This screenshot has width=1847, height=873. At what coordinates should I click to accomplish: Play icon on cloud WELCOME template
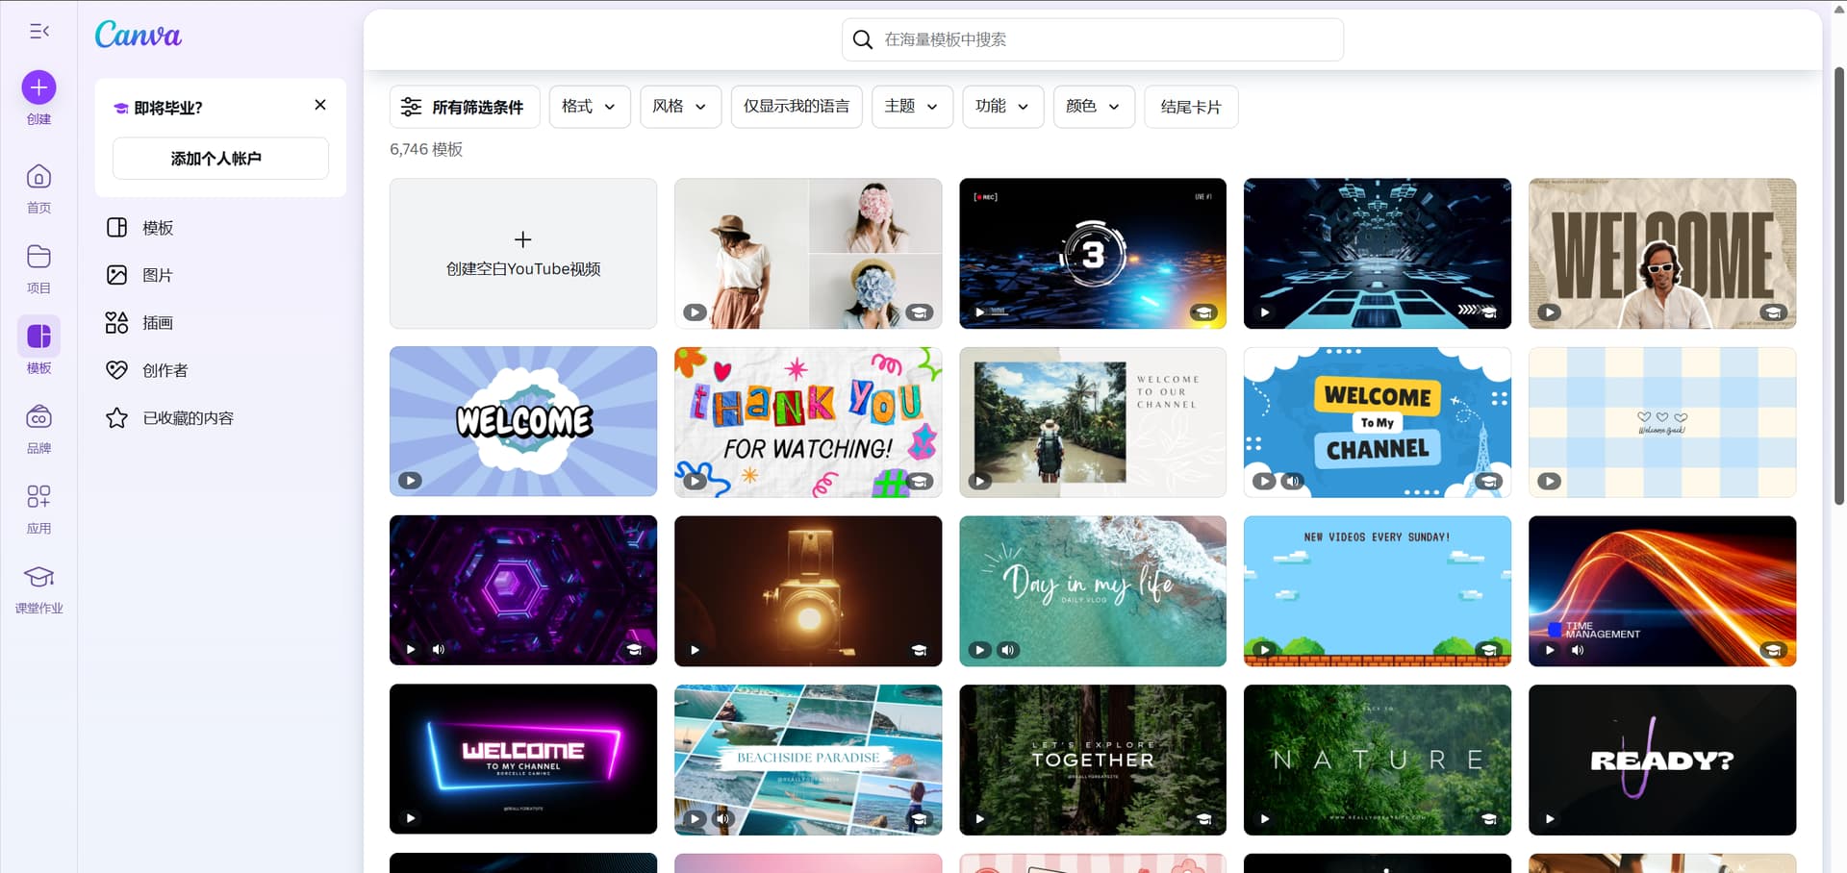[411, 481]
